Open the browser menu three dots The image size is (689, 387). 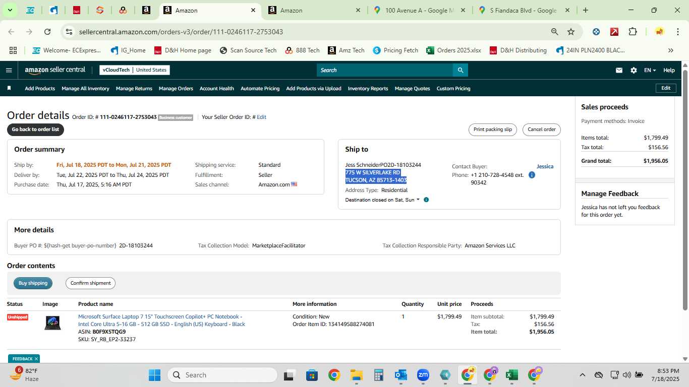tap(677, 32)
